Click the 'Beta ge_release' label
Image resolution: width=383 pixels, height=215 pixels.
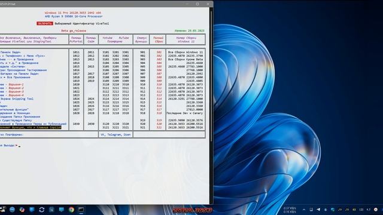[x=74, y=30]
